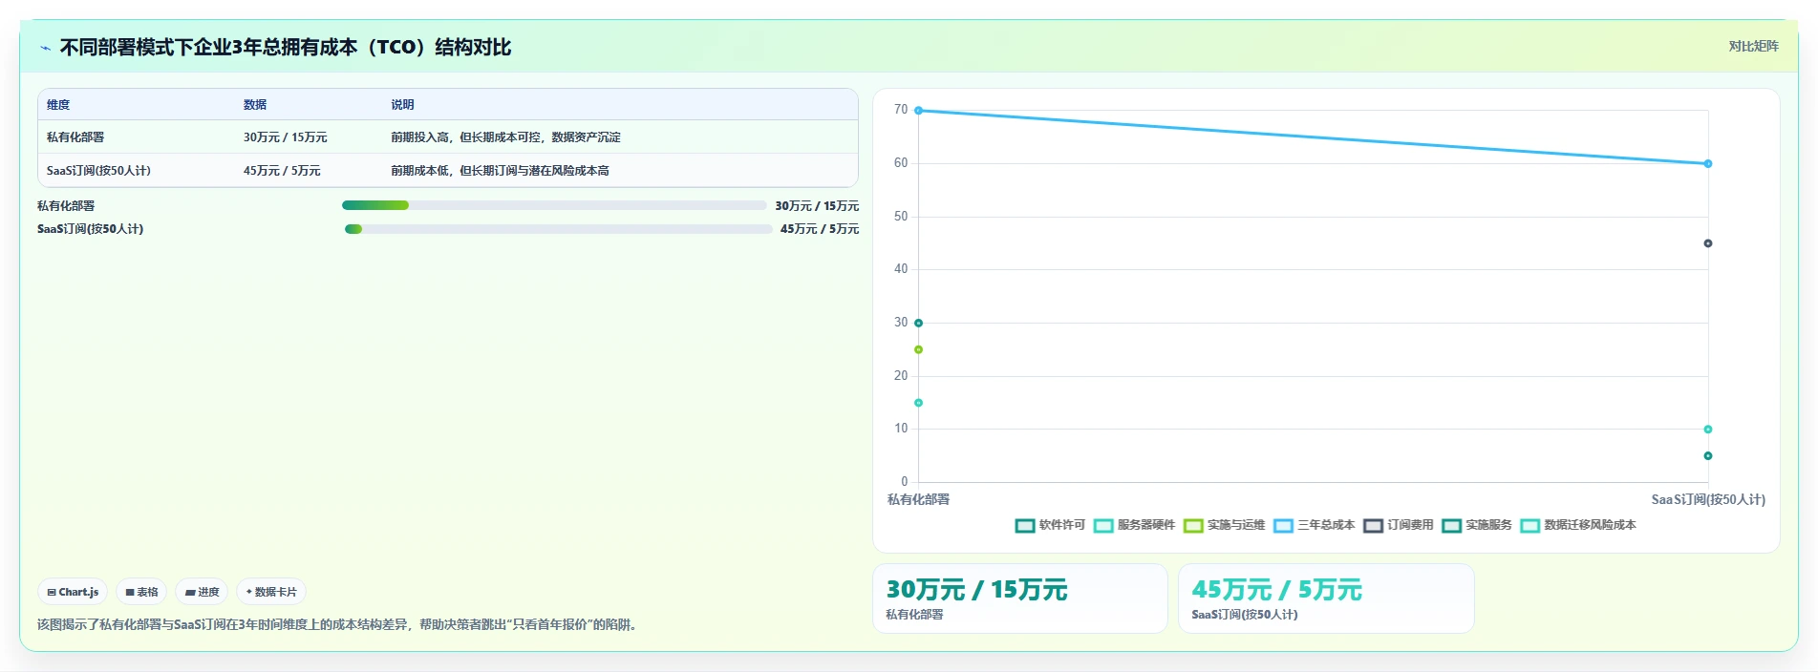Click the 私有化部署 progress bar
This screenshot has width=1818, height=672.
pos(554,205)
